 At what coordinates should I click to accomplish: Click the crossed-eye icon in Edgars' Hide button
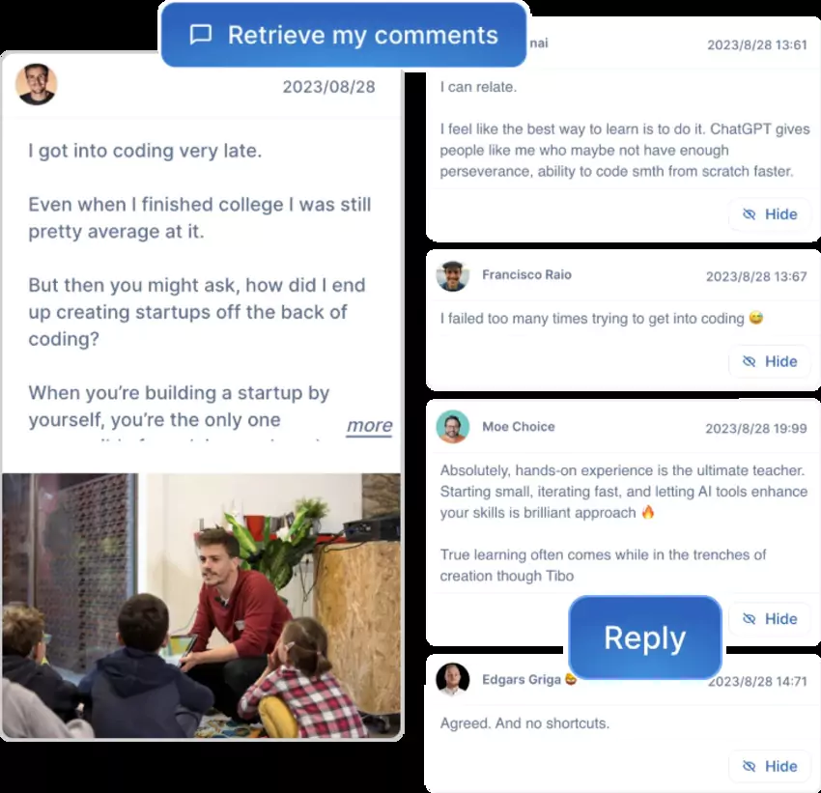pyautogui.click(x=750, y=766)
